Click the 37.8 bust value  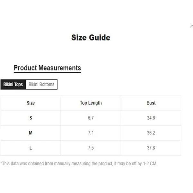(151, 148)
